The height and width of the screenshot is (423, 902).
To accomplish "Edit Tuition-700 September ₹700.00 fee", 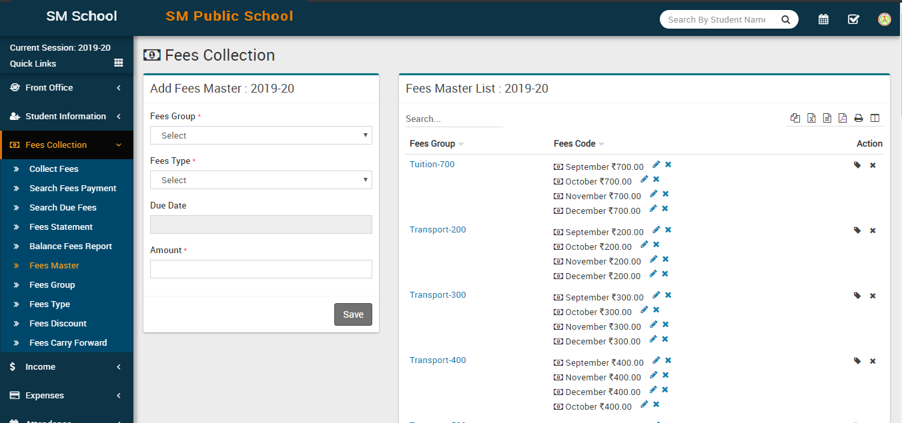I will pos(656,165).
